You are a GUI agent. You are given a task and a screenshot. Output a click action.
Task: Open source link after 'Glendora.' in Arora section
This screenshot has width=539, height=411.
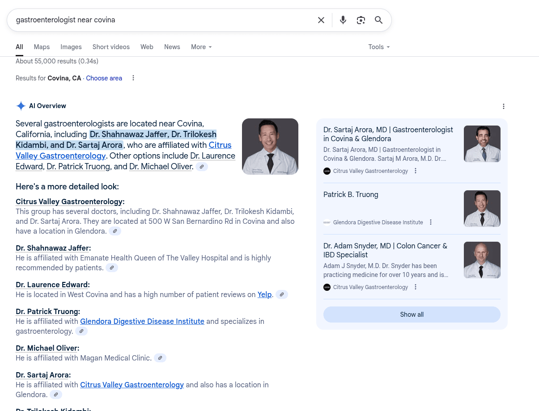[x=56, y=395]
